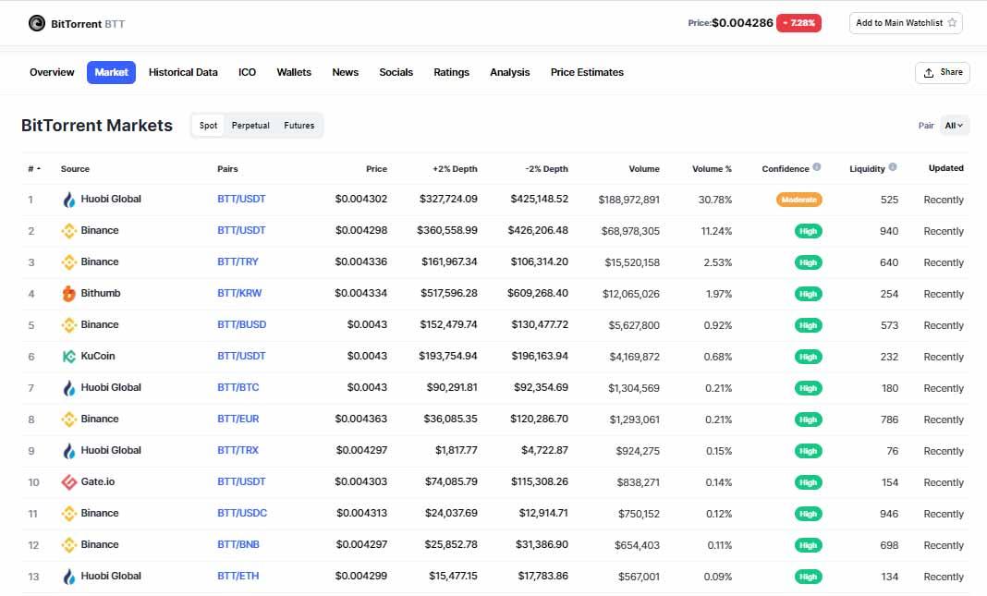
Task: Click the $188,972,891 volume value
Action: (628, 200)
